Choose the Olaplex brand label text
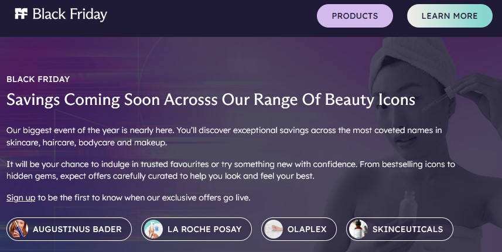Image resolution: width=502 pixels, height=252 pixels. [307, 229]
